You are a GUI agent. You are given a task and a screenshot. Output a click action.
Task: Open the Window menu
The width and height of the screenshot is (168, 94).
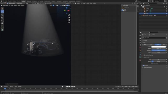tap(14, 1)
